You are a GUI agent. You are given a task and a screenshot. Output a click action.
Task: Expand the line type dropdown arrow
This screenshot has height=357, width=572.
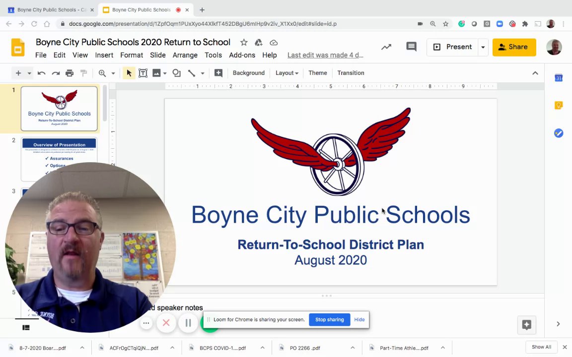[203, 73]
